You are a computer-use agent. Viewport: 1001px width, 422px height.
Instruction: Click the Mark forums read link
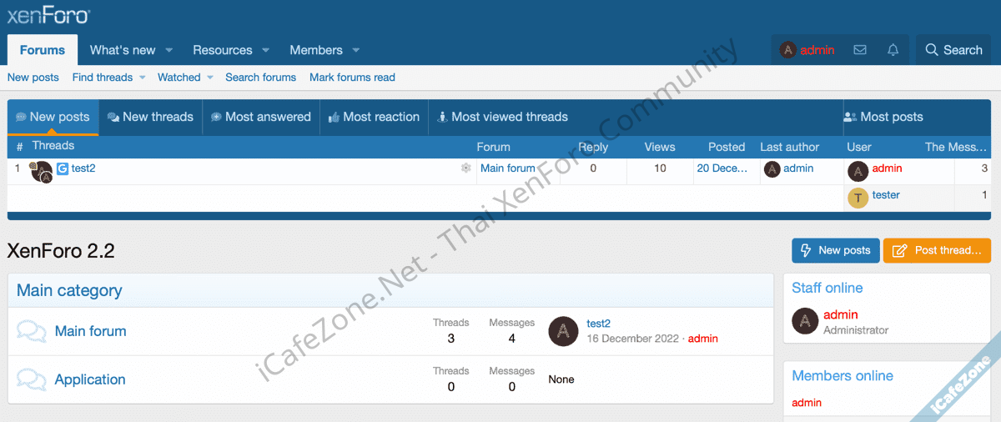pos(352,78)
